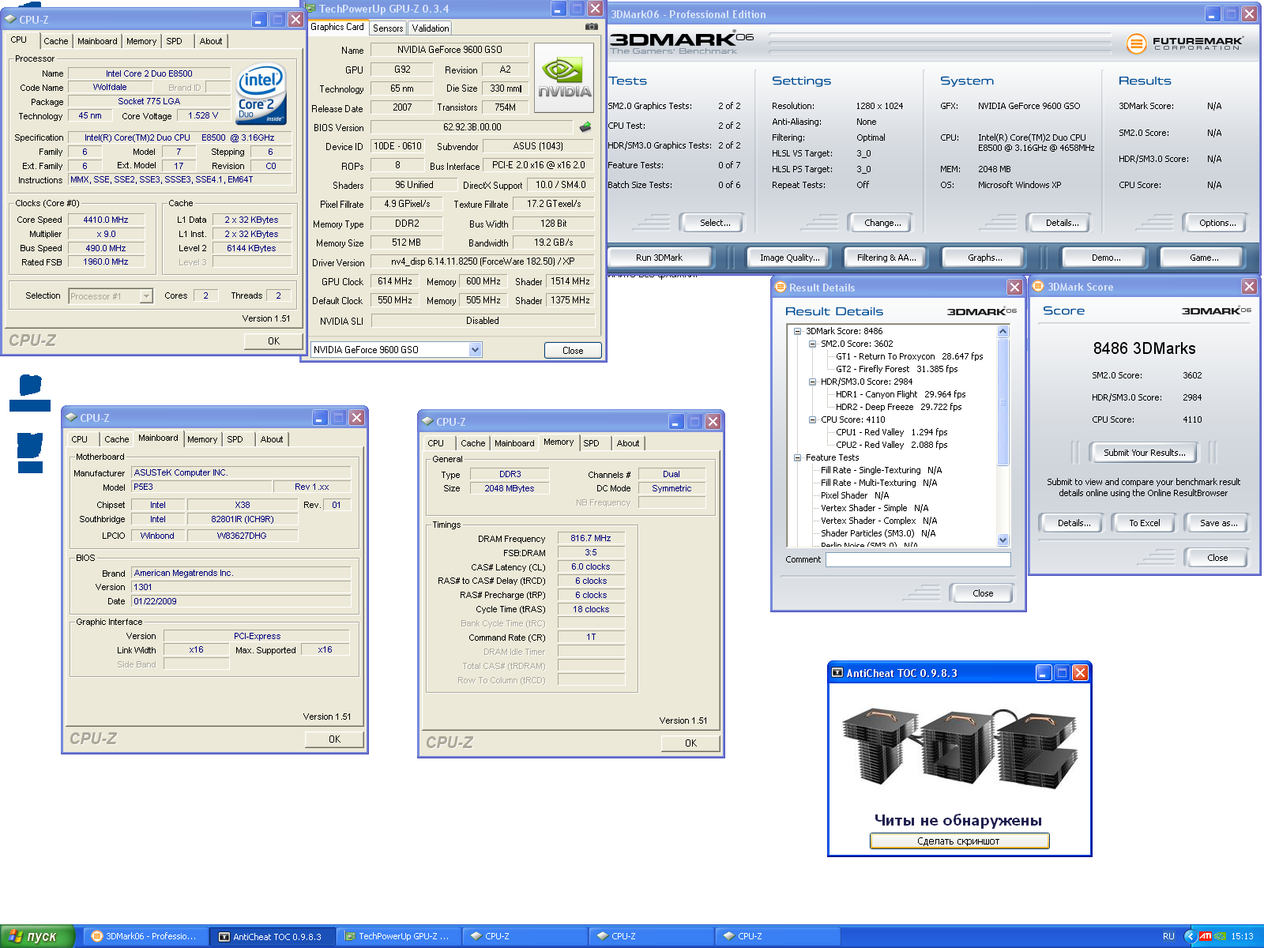The image size is (1264, 948).
Task: Collapse the 3DMark Score: 8486 tree node
Action: pos(797,331)
